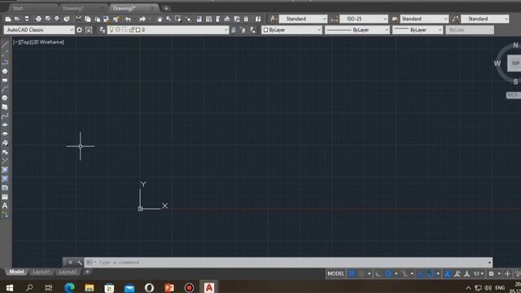Switch to the Start tab
The height and width of the screenshot is (293, 521).
coord(18,8)
